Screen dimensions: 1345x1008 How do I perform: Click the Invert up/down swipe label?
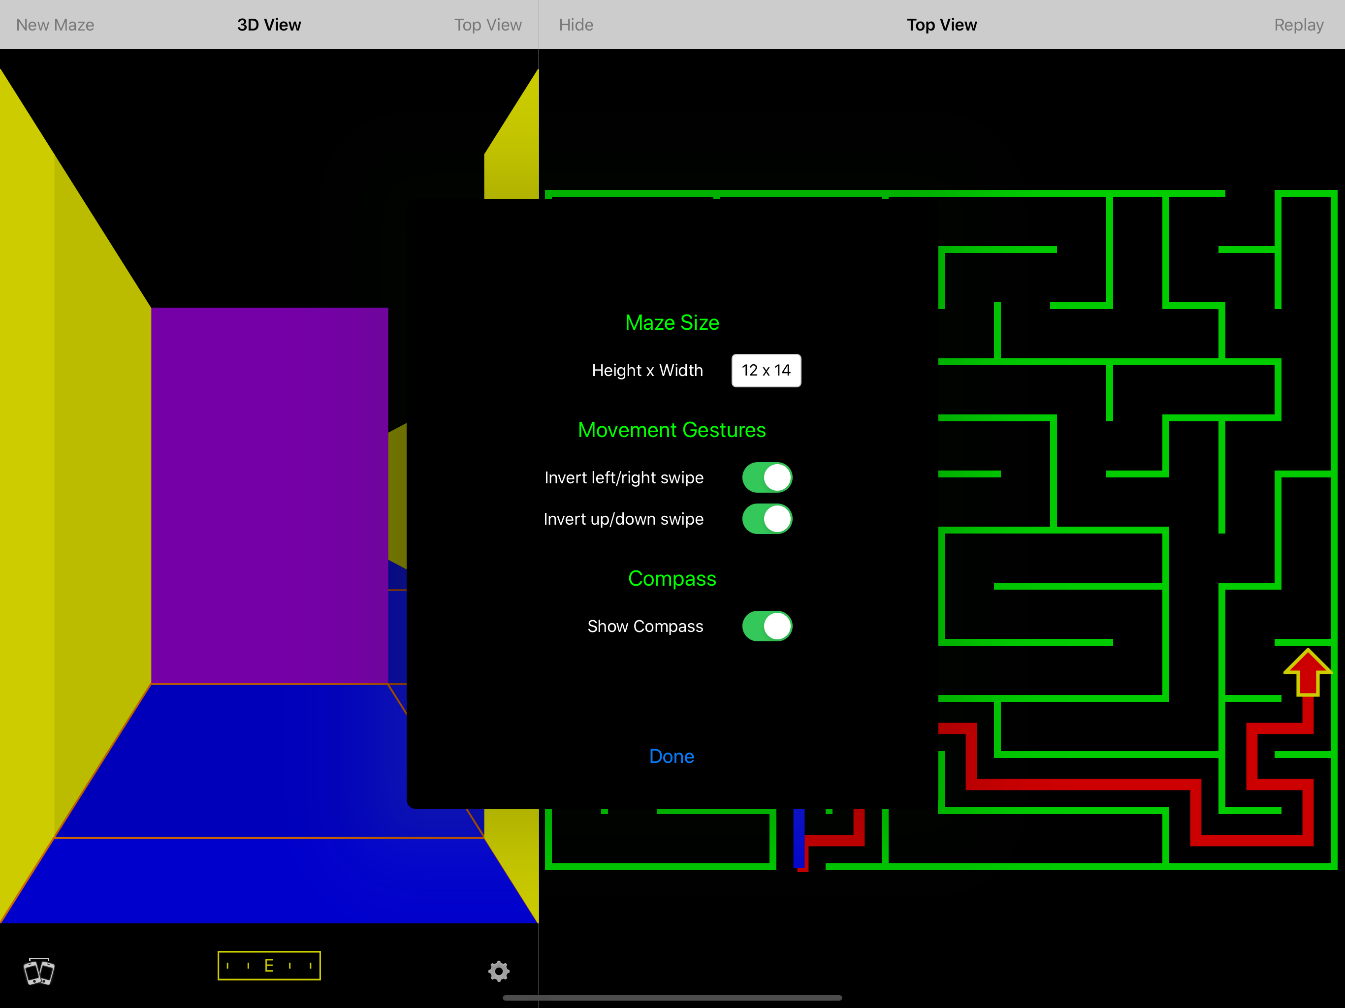coord(624,519)
